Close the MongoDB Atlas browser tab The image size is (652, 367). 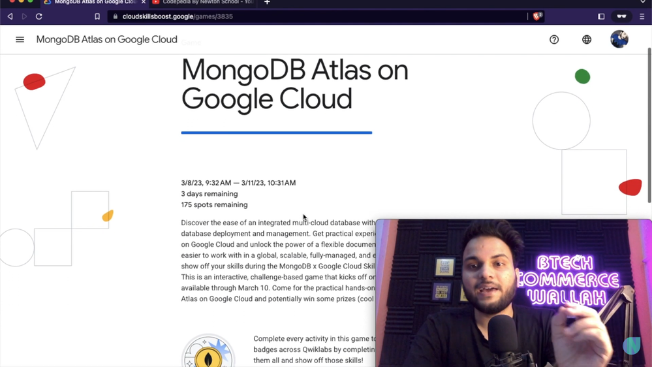[x=144, y=2]
